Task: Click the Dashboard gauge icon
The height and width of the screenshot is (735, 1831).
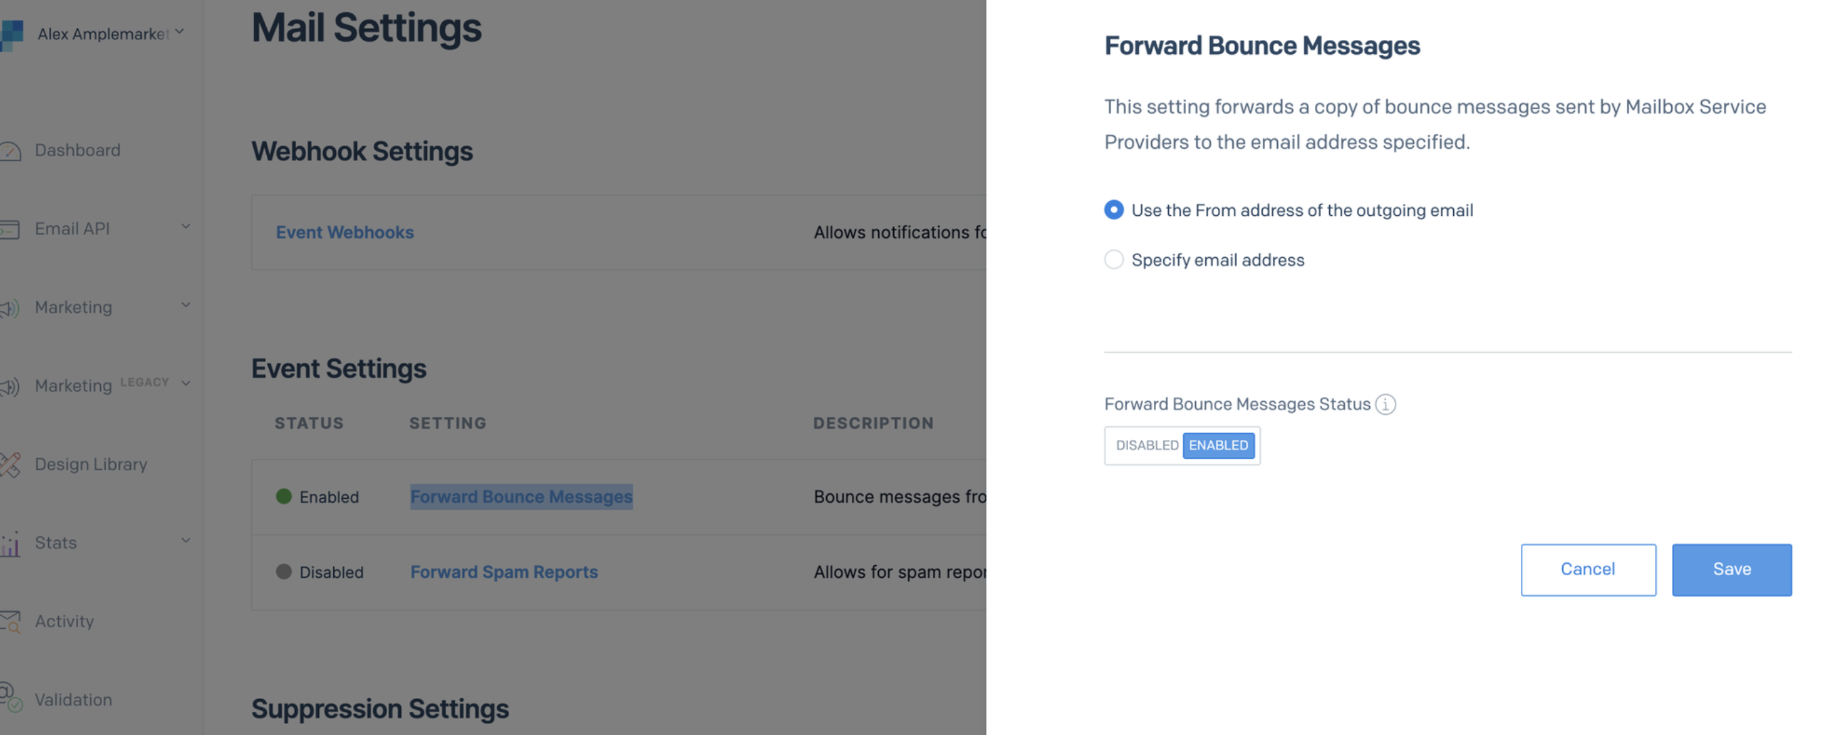Action: tap(10, 150)
